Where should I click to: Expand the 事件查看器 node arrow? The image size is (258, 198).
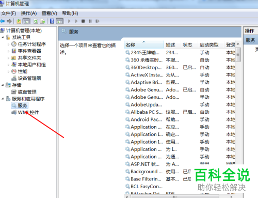click(x=8, y=51)
